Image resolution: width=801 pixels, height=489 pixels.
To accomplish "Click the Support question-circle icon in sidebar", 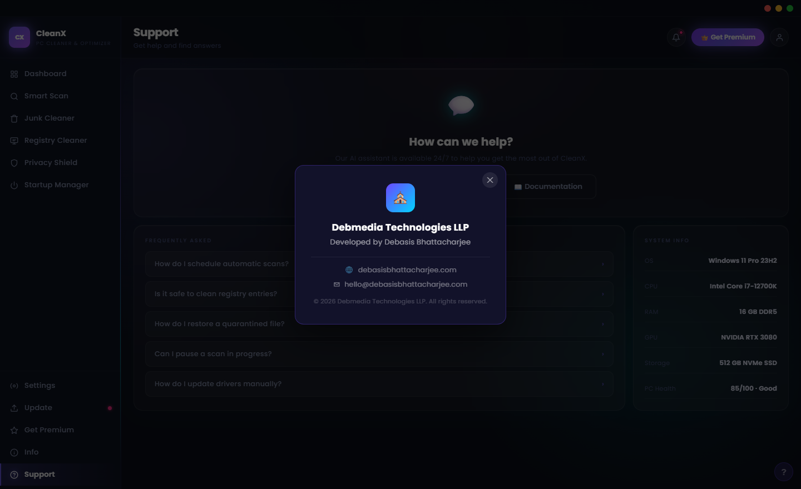I will (14, 475).
